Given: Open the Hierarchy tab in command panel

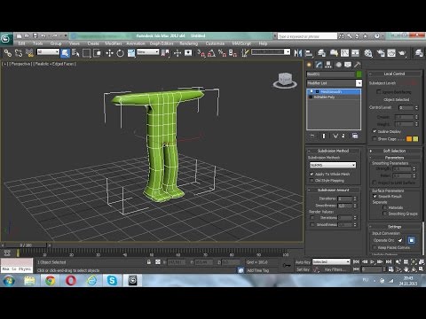Looking at the screenshot, I should [328, 65].
